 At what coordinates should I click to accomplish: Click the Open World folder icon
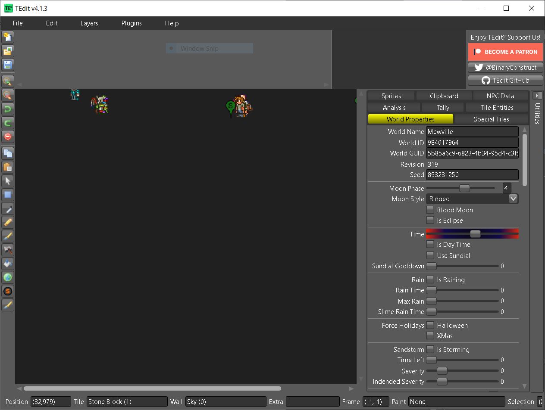pyautogui.click(x=8, y=51)
